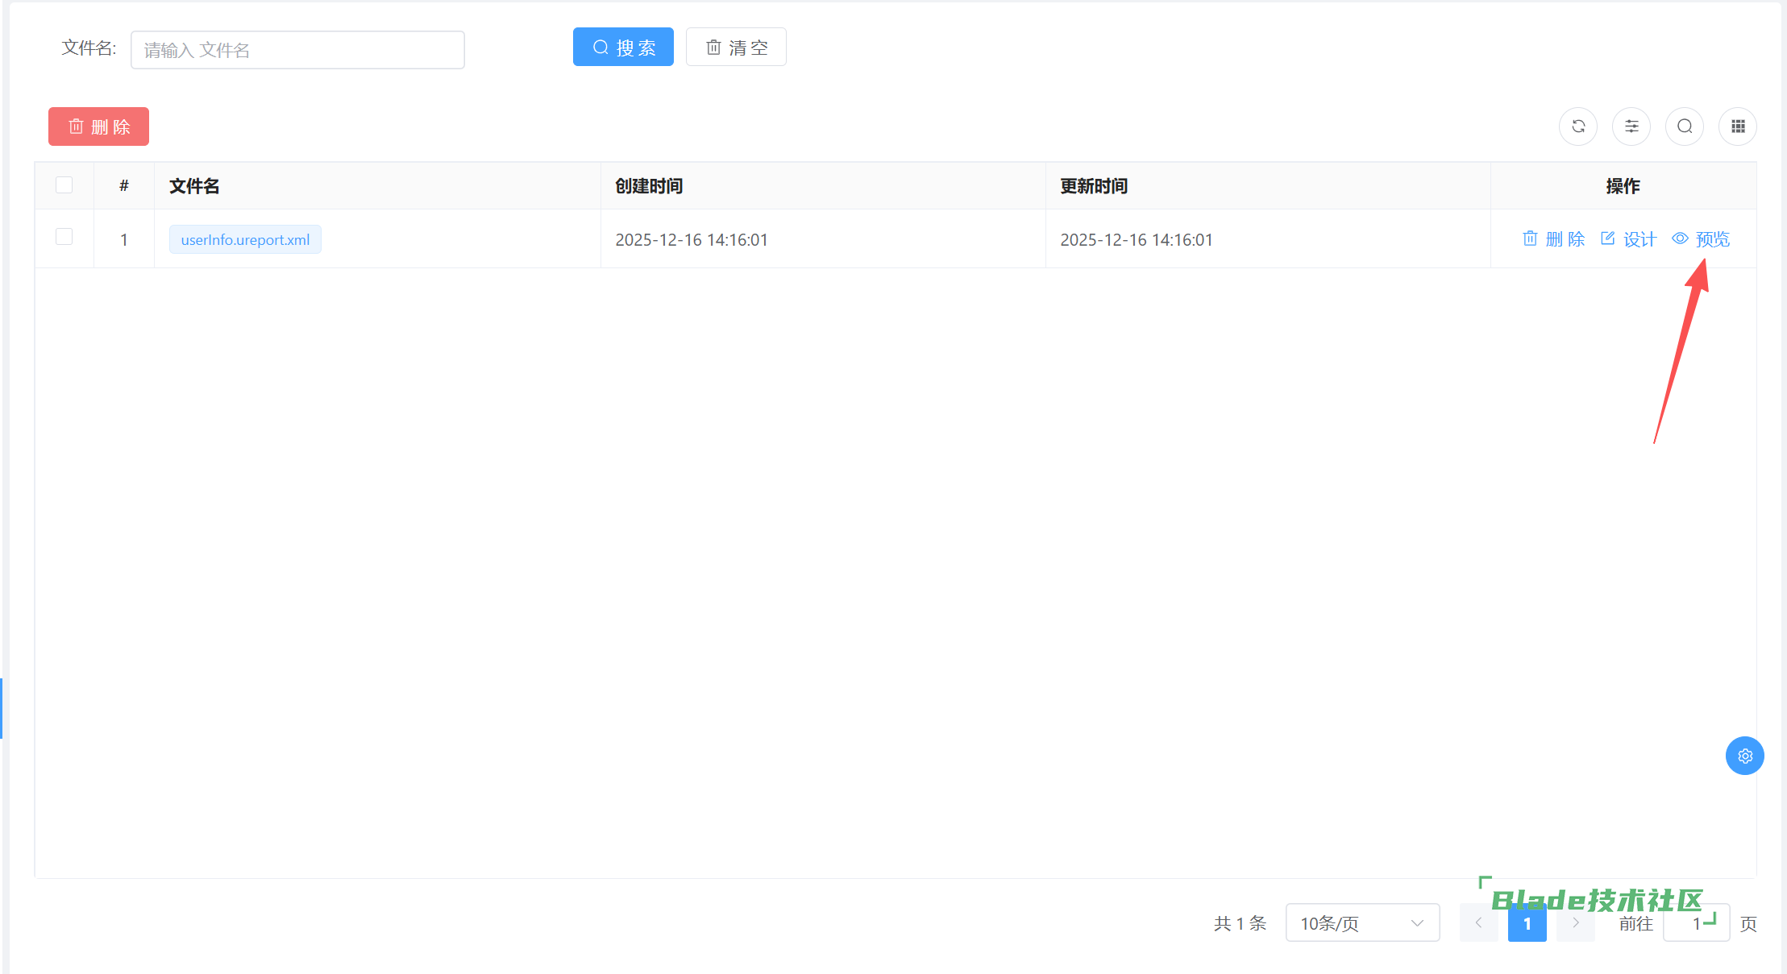Image resolution: width=1787 pixels, height=974 pixels.
Task: Open design for userInfo.ureport.xml
Action: click(1628, 239)
